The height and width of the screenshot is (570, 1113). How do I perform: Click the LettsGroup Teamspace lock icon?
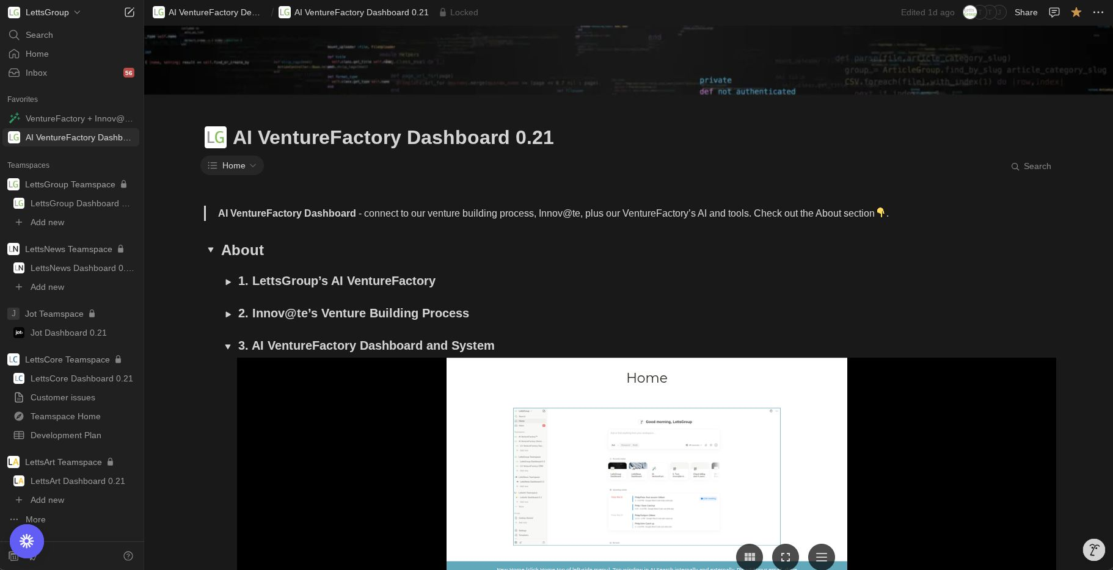tap(124, 184)
